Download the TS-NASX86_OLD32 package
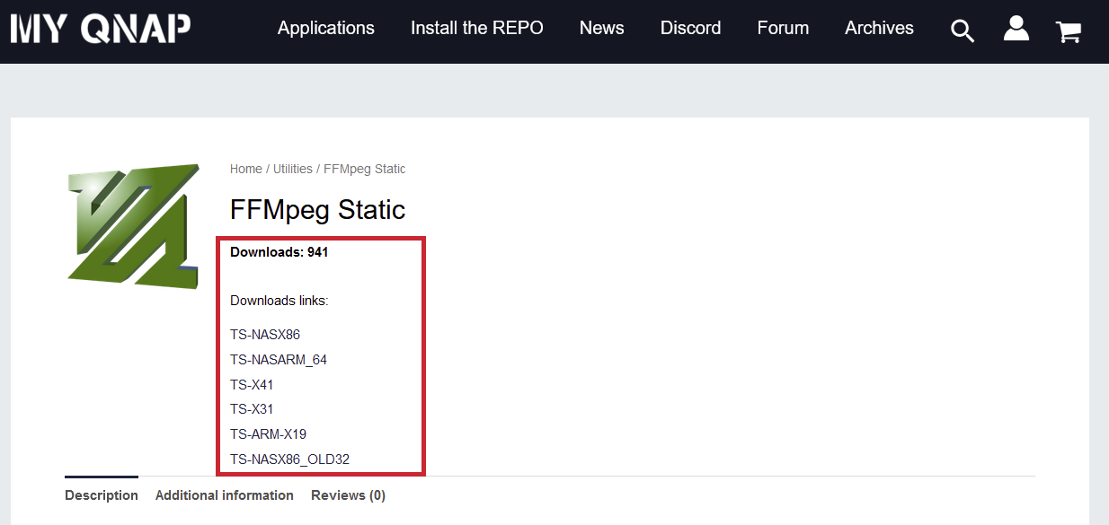This screenshot has width=1109, height=525. click(x=289, y=459)
